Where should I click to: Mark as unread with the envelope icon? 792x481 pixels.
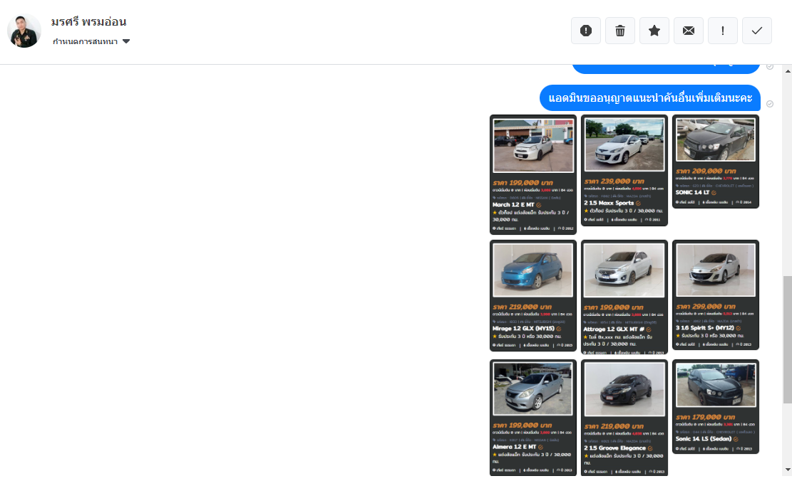[x=689, y=31]
